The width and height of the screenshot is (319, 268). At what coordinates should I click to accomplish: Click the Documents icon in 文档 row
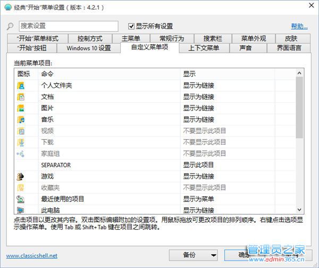click(21, 97)
